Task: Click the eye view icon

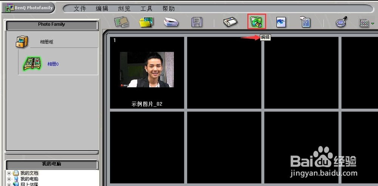Action: coord(281,22)
